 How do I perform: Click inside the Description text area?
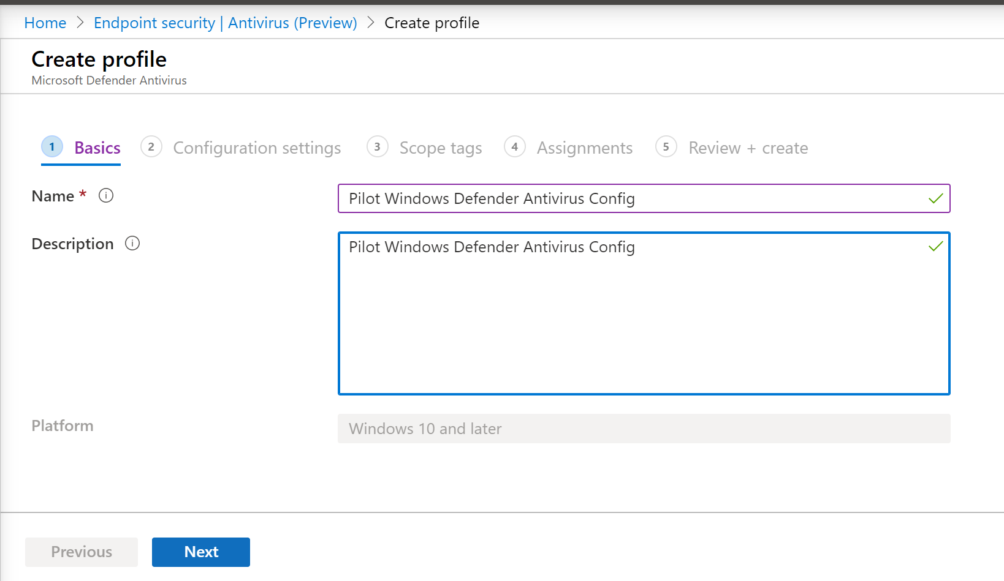pos(644,318)
